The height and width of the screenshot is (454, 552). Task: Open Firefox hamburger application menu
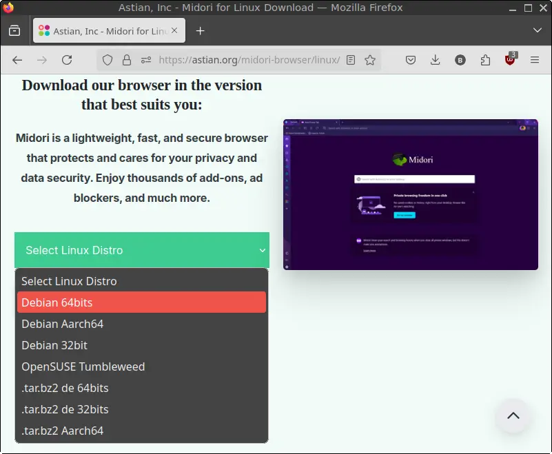coord(535,60)
